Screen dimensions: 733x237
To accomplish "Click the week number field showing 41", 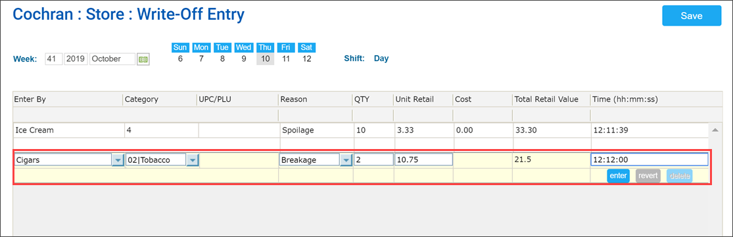I will click(54, 59).
